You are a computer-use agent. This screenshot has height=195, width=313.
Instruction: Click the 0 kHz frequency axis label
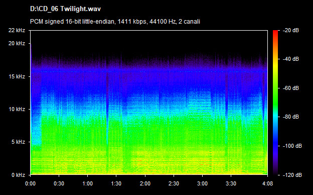coord(18,175)
